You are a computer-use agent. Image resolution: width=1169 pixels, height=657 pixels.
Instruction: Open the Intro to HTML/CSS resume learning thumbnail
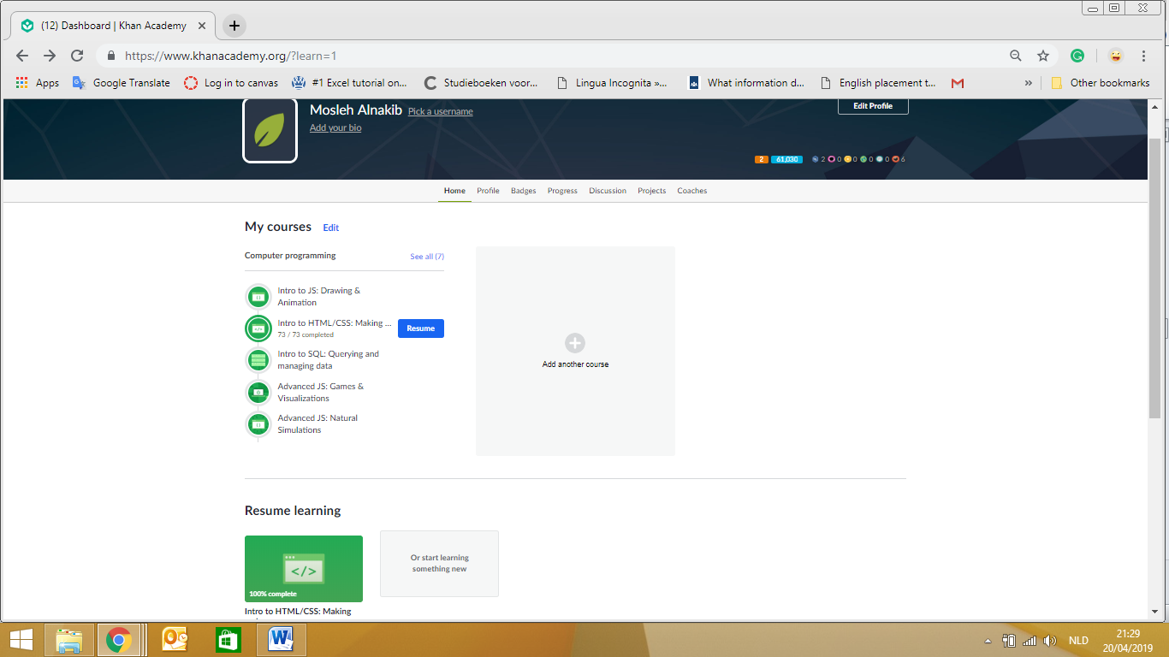[x=304, y=569]
